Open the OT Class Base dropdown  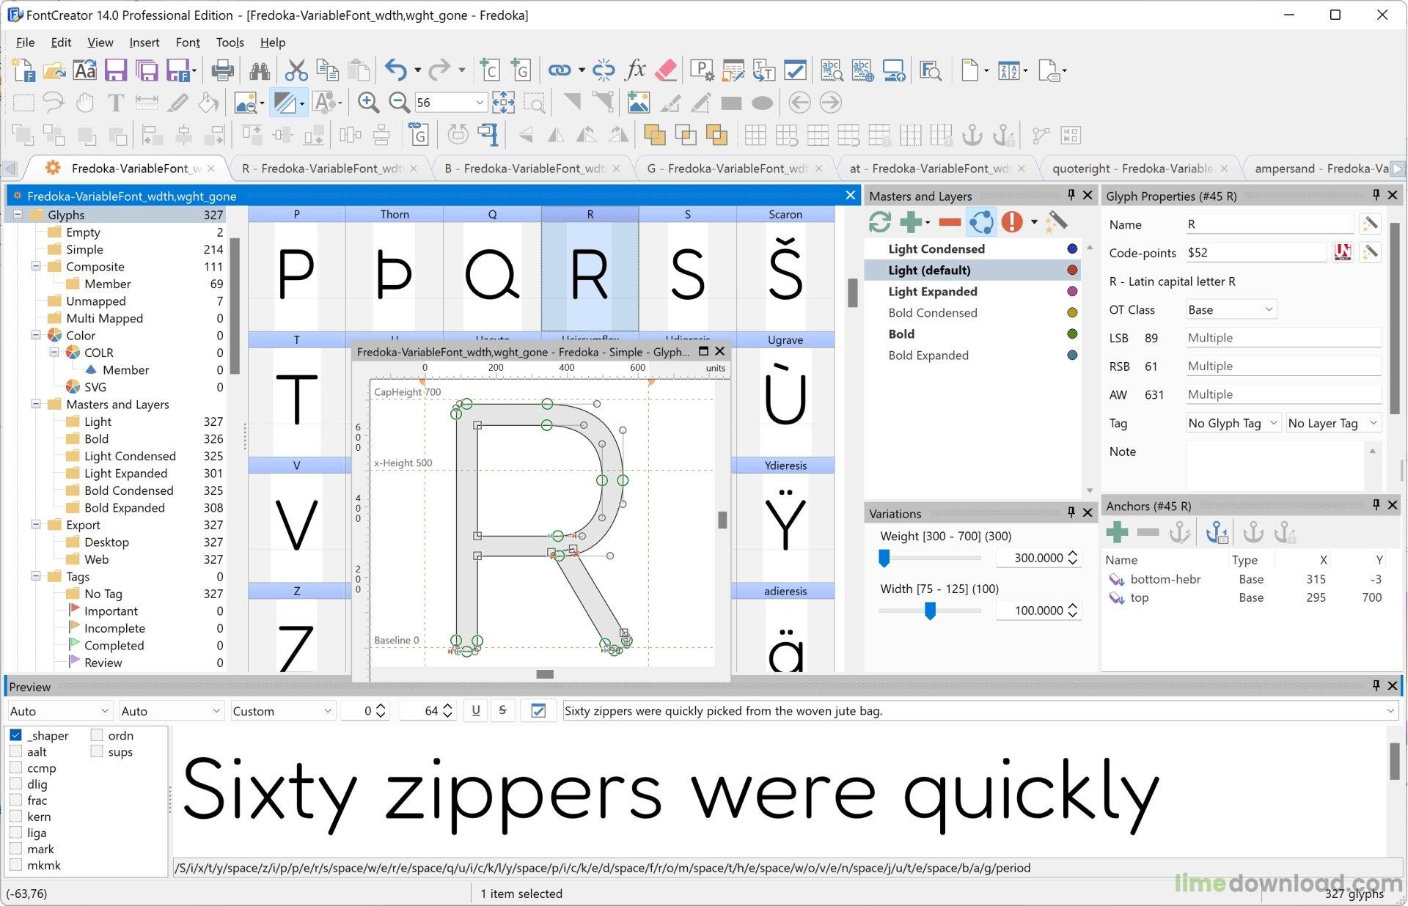click(1231, 309)
